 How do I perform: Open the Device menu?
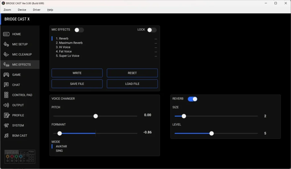click(22, 10)
